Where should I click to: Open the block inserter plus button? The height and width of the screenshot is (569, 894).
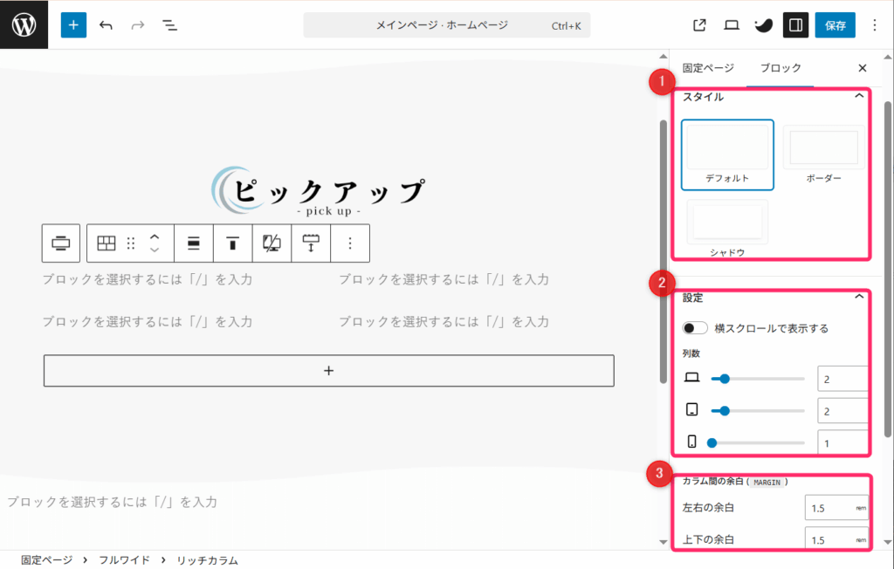click(x=73, y=25)
